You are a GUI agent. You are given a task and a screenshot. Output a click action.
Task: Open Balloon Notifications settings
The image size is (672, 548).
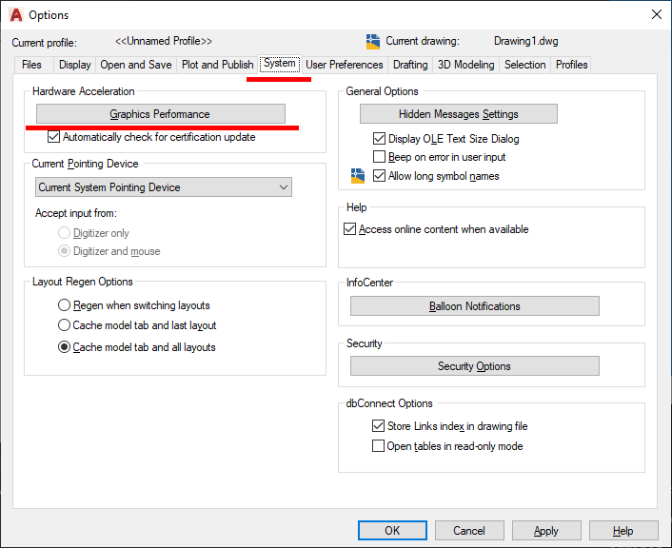[x=474, y=306]
